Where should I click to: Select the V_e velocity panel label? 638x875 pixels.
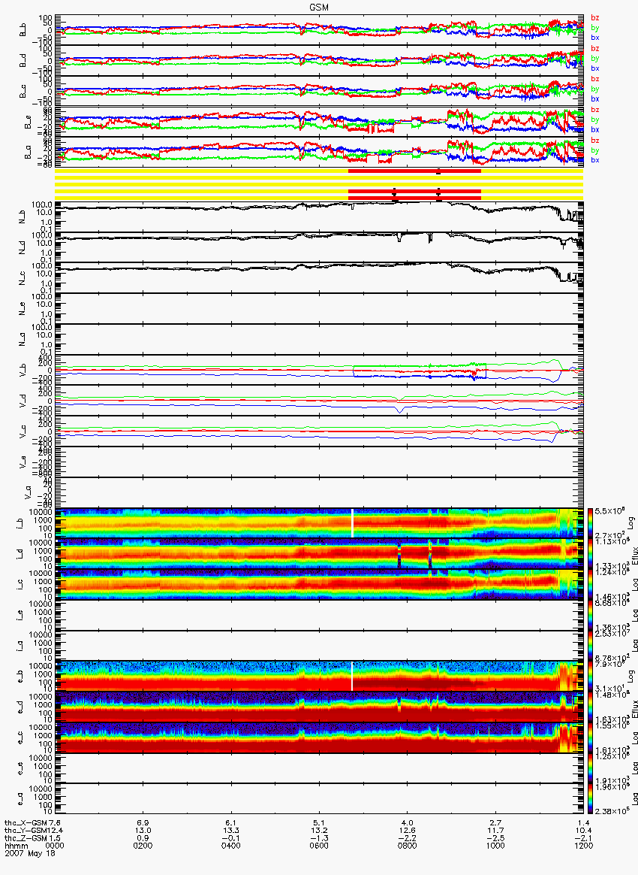click(23, 461)
